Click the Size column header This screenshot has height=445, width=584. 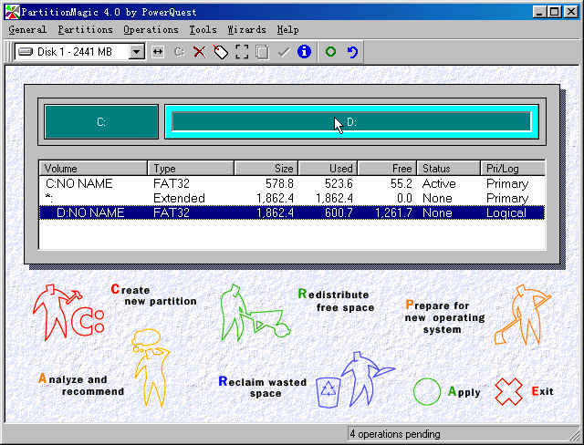point(266,169)
